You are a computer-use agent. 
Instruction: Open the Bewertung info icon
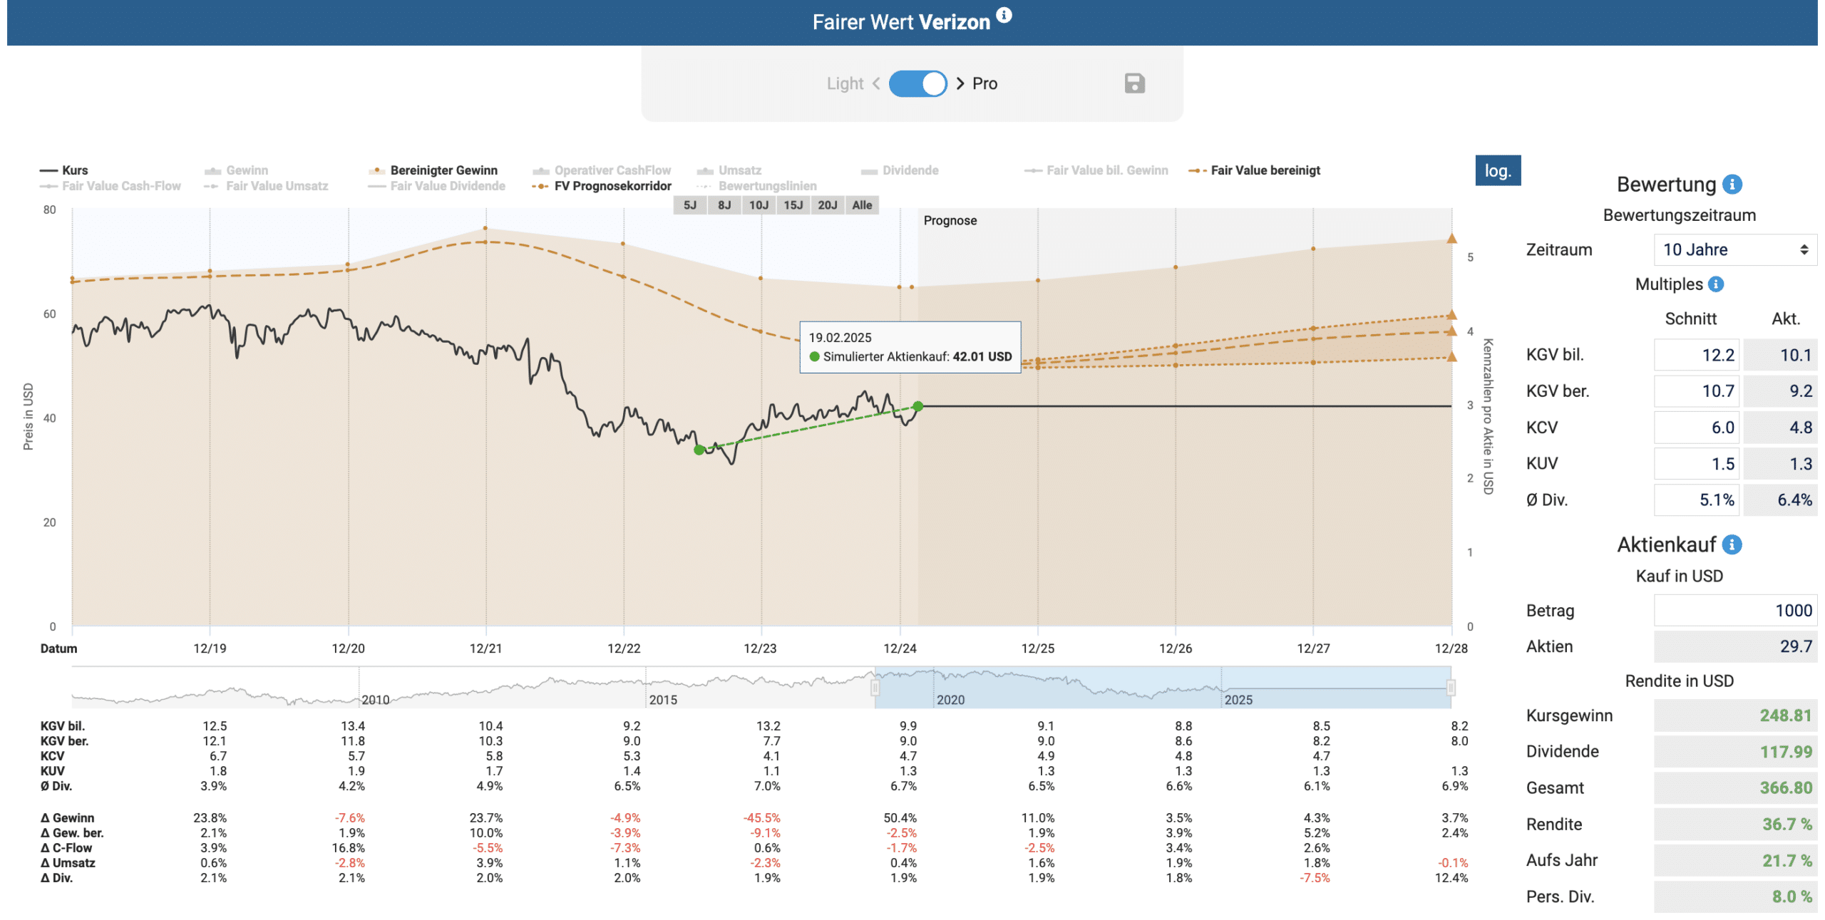(x=1732, y=185)
